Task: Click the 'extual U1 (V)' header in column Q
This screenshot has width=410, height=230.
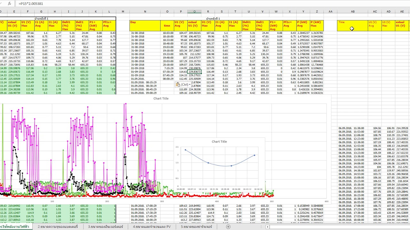Action: point(194,26)
